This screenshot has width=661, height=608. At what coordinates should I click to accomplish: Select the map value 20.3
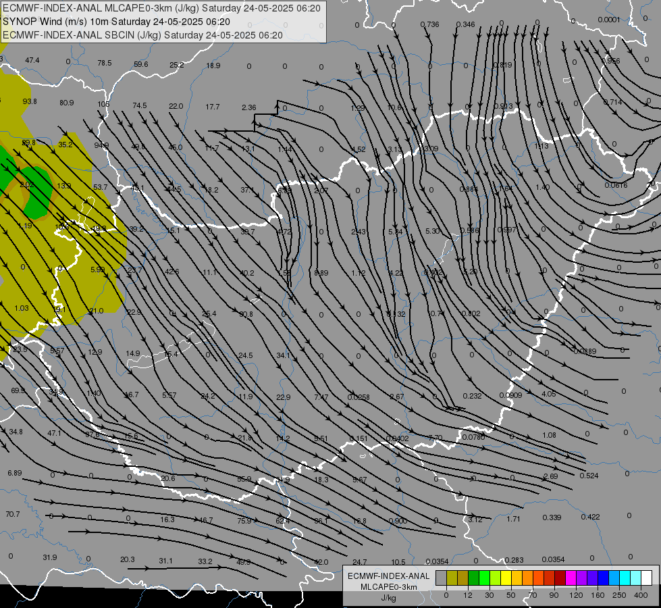(x=128, y=559)
